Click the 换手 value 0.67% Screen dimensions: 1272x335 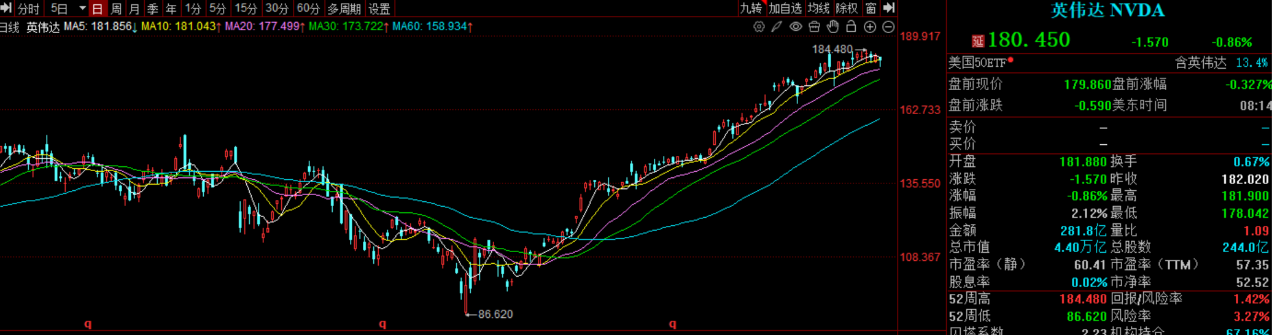pos(1251,162)
